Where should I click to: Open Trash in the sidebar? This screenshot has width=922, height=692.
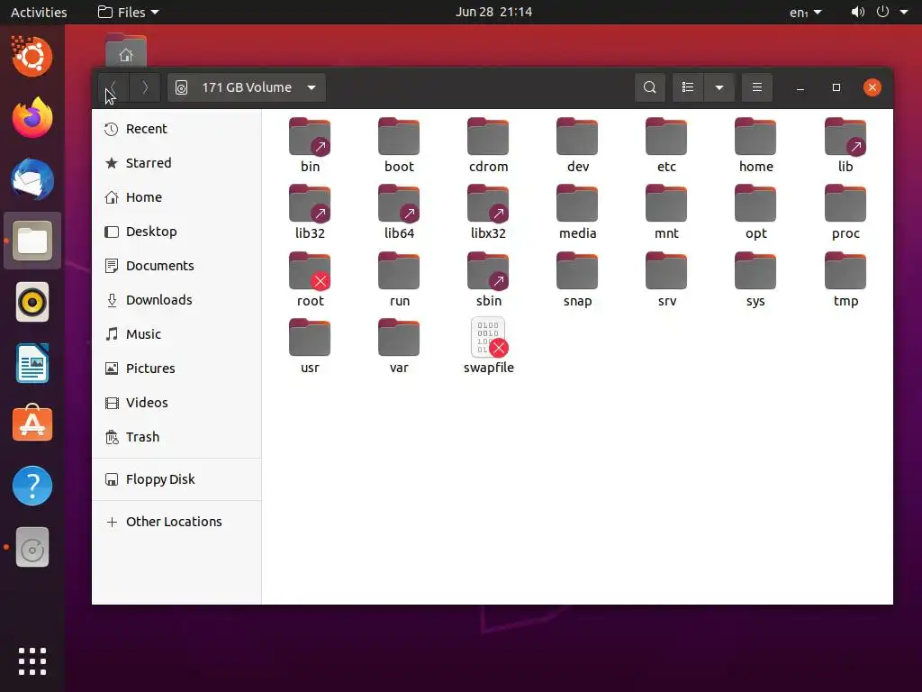pyautogui.click(x=176, y=437)
